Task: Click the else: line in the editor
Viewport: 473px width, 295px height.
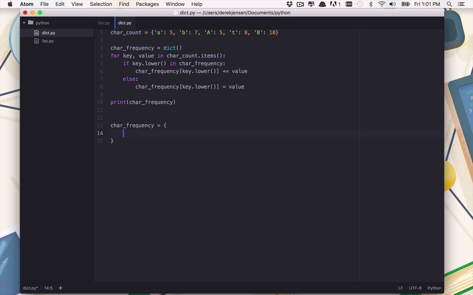Action: click(x=130, y=79)
